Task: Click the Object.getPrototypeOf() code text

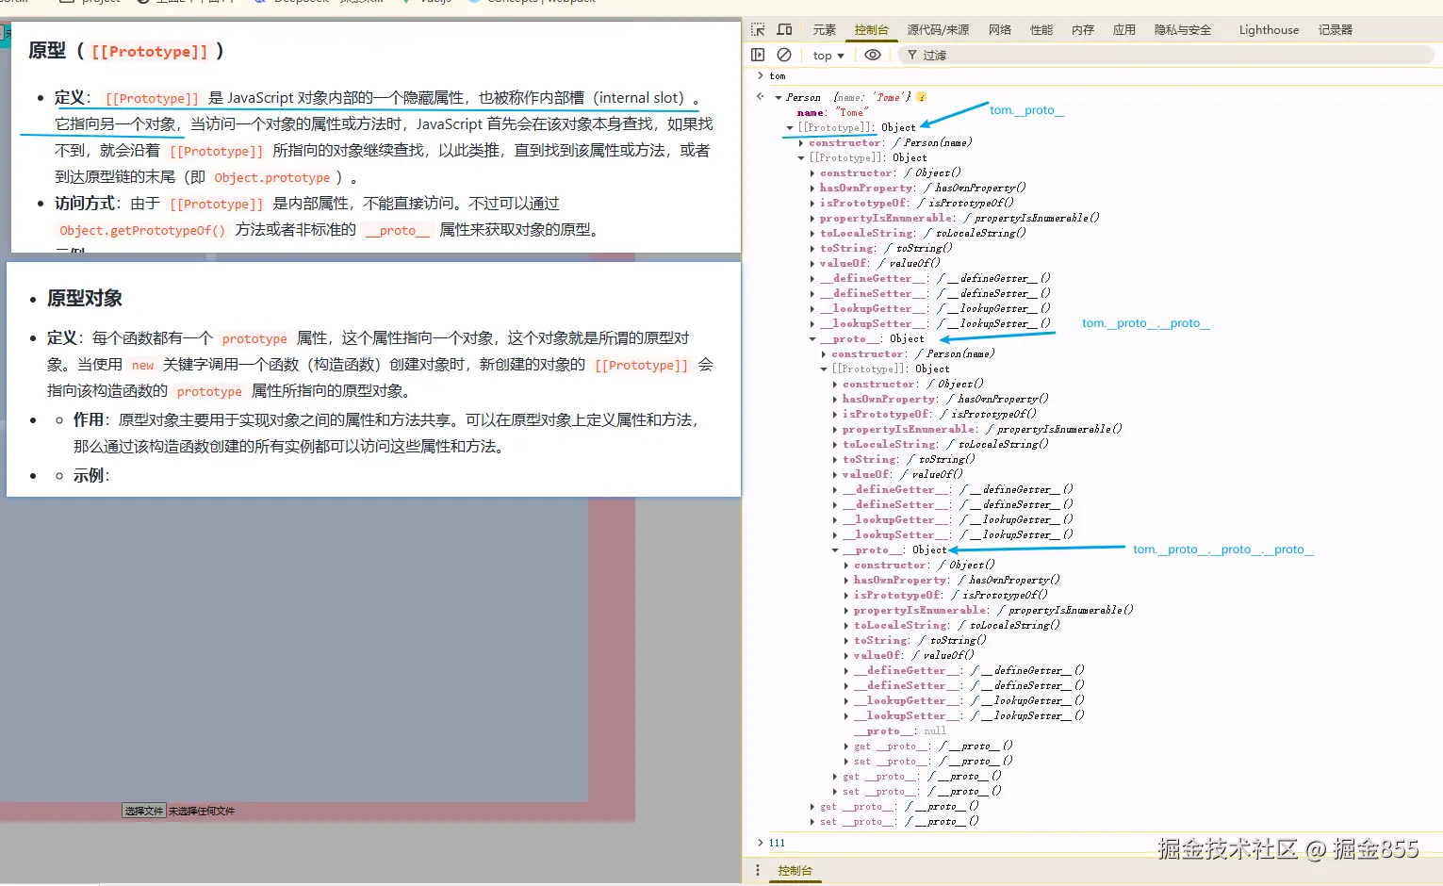Action: tap(142, 230)
